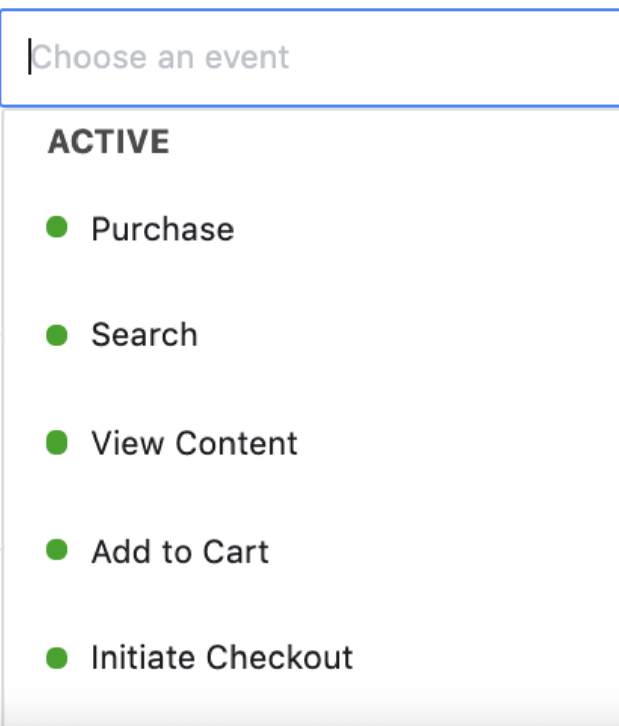This screenshot has height=726, width=619.
Task: Click the green status dot beside Purchase
Action: click(x=57, y=227)
